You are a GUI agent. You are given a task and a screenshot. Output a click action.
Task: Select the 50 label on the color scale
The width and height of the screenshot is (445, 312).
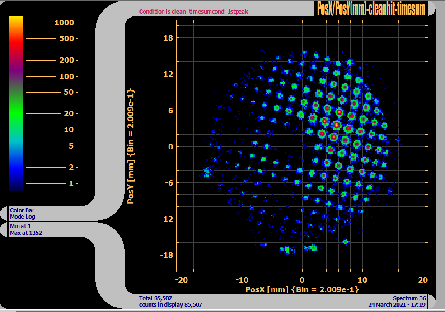69,93
